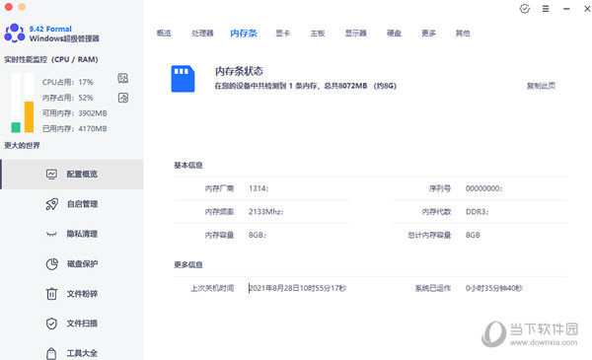The image size is (592, 360).
Task: Go to the 主板 tab
Action: pos(318,34)
